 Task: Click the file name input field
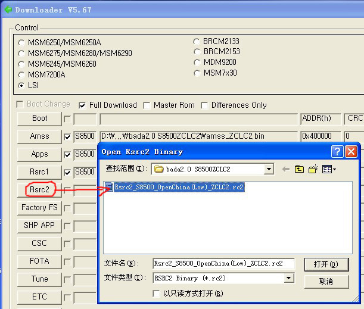(224, 264)
